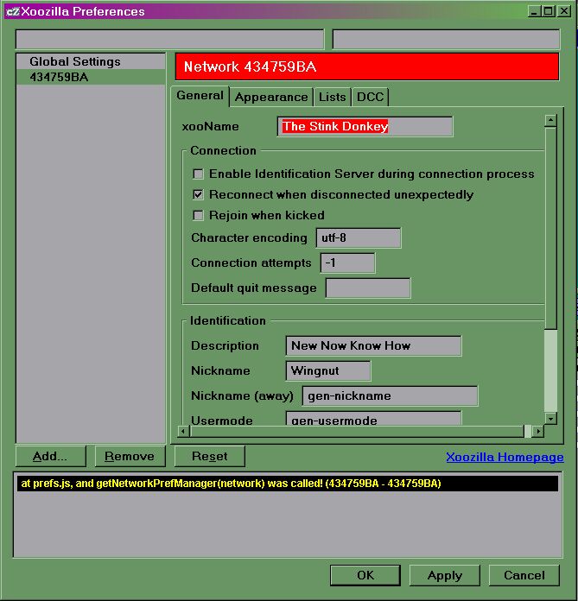
Task: Click the Nickname (away) field
Action: click(390, 396)
